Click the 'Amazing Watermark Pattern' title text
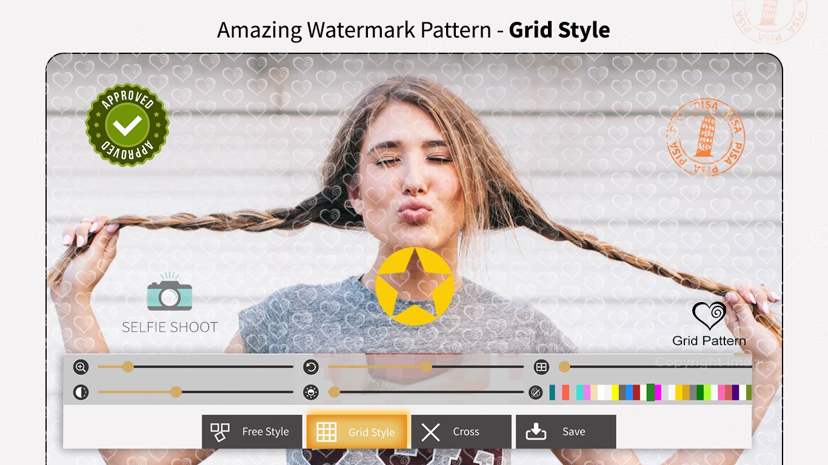 click(354, 30)
